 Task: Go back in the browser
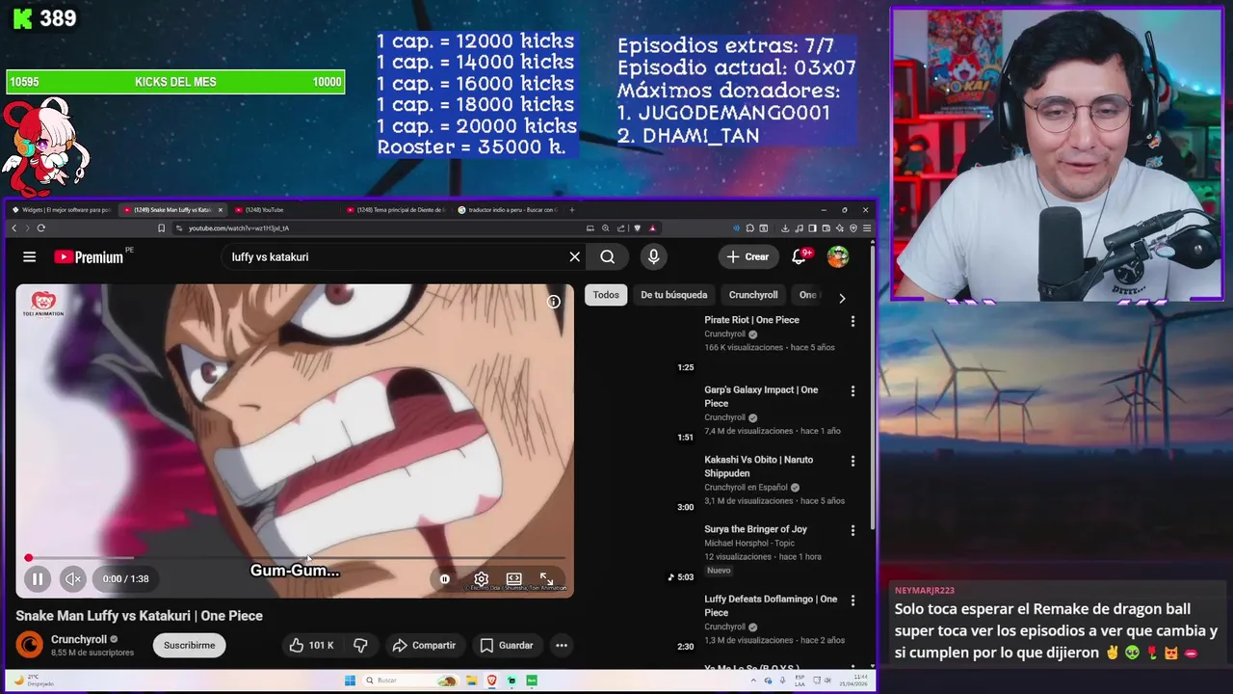point(14,228)
